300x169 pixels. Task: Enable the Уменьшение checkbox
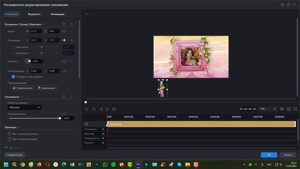(x=13, y=53)
